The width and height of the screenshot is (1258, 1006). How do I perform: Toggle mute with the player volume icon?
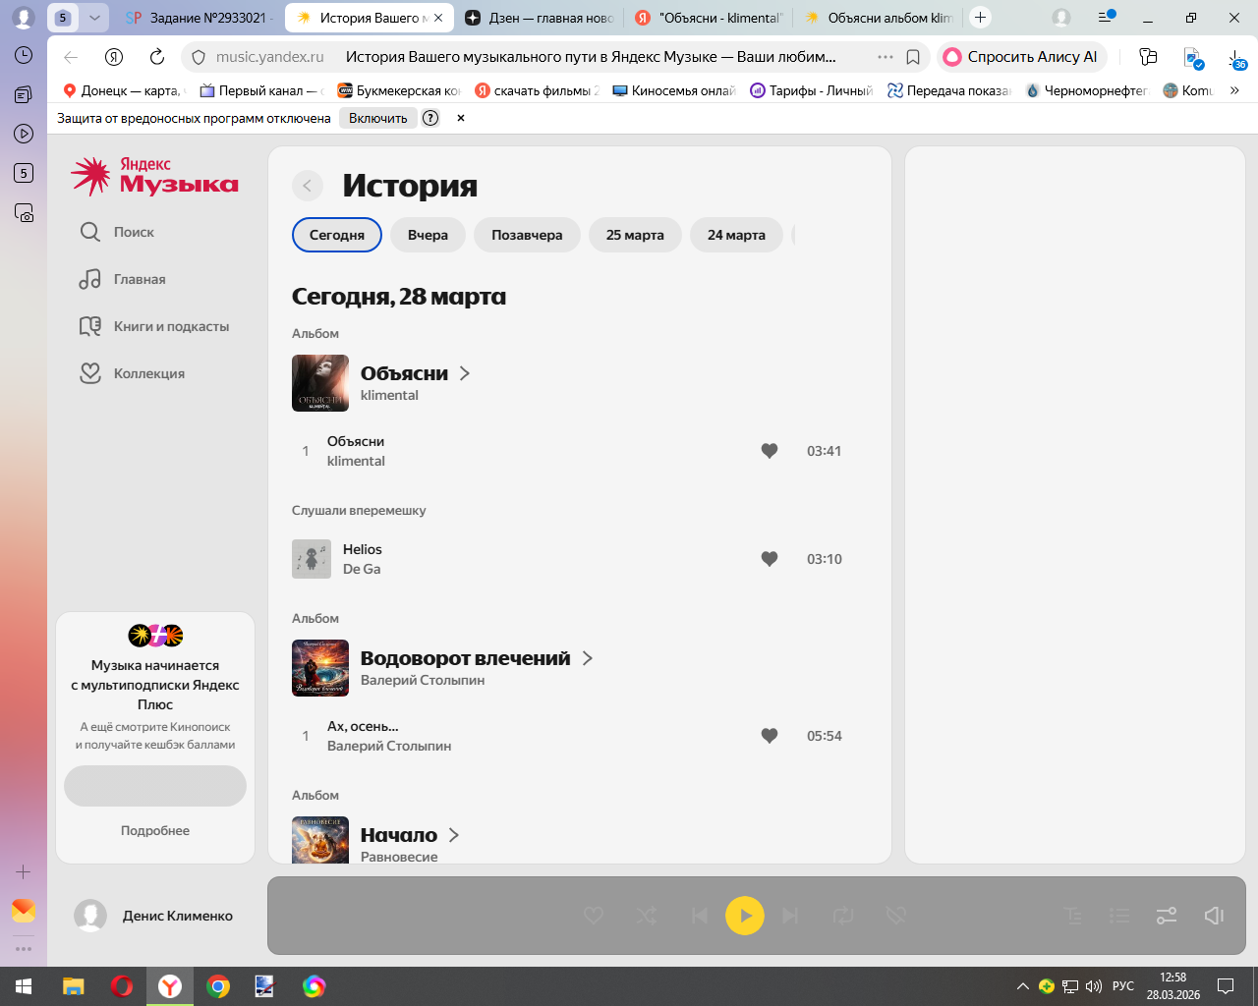click(1214, 916)
